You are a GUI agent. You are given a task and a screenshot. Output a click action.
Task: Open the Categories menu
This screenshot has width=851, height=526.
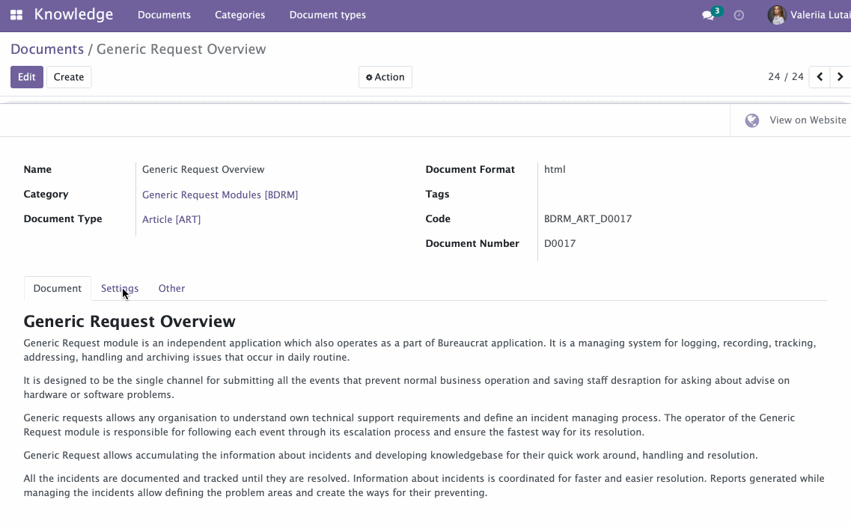pyautogui.click(x=240, y=15)
